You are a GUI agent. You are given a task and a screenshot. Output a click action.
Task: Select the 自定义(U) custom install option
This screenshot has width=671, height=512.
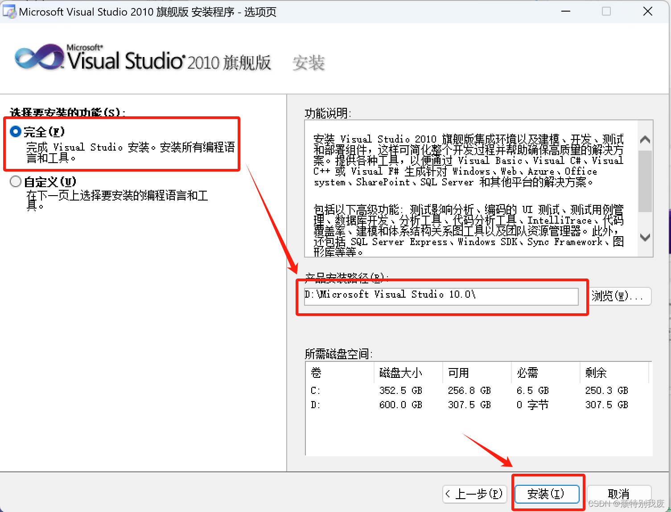[16, 182]
